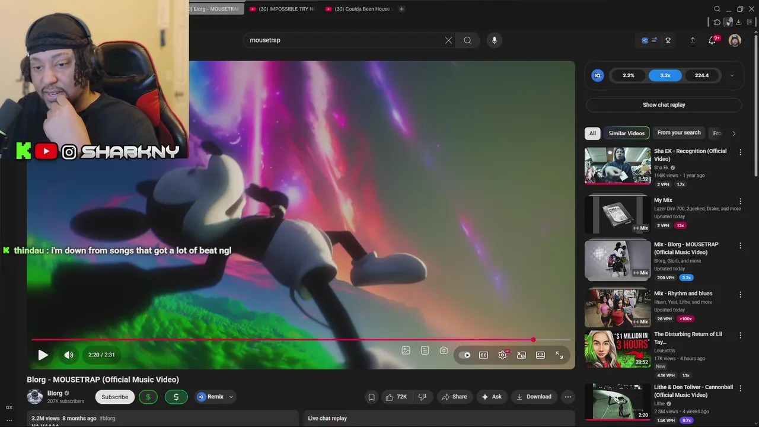Select the Similar Videos chip

point(626,133)
